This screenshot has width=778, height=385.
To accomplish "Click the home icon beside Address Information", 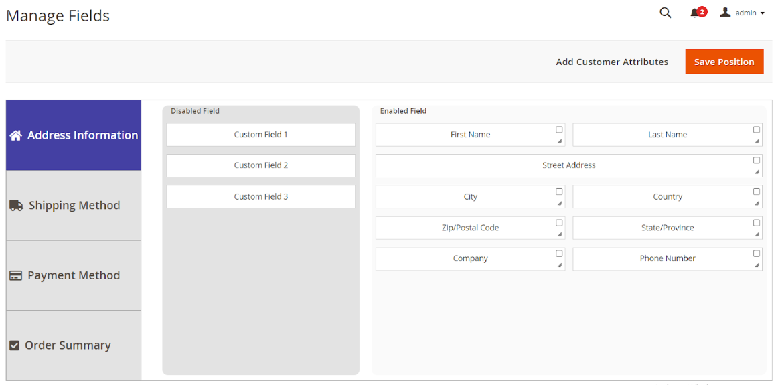I will point(15,135).
